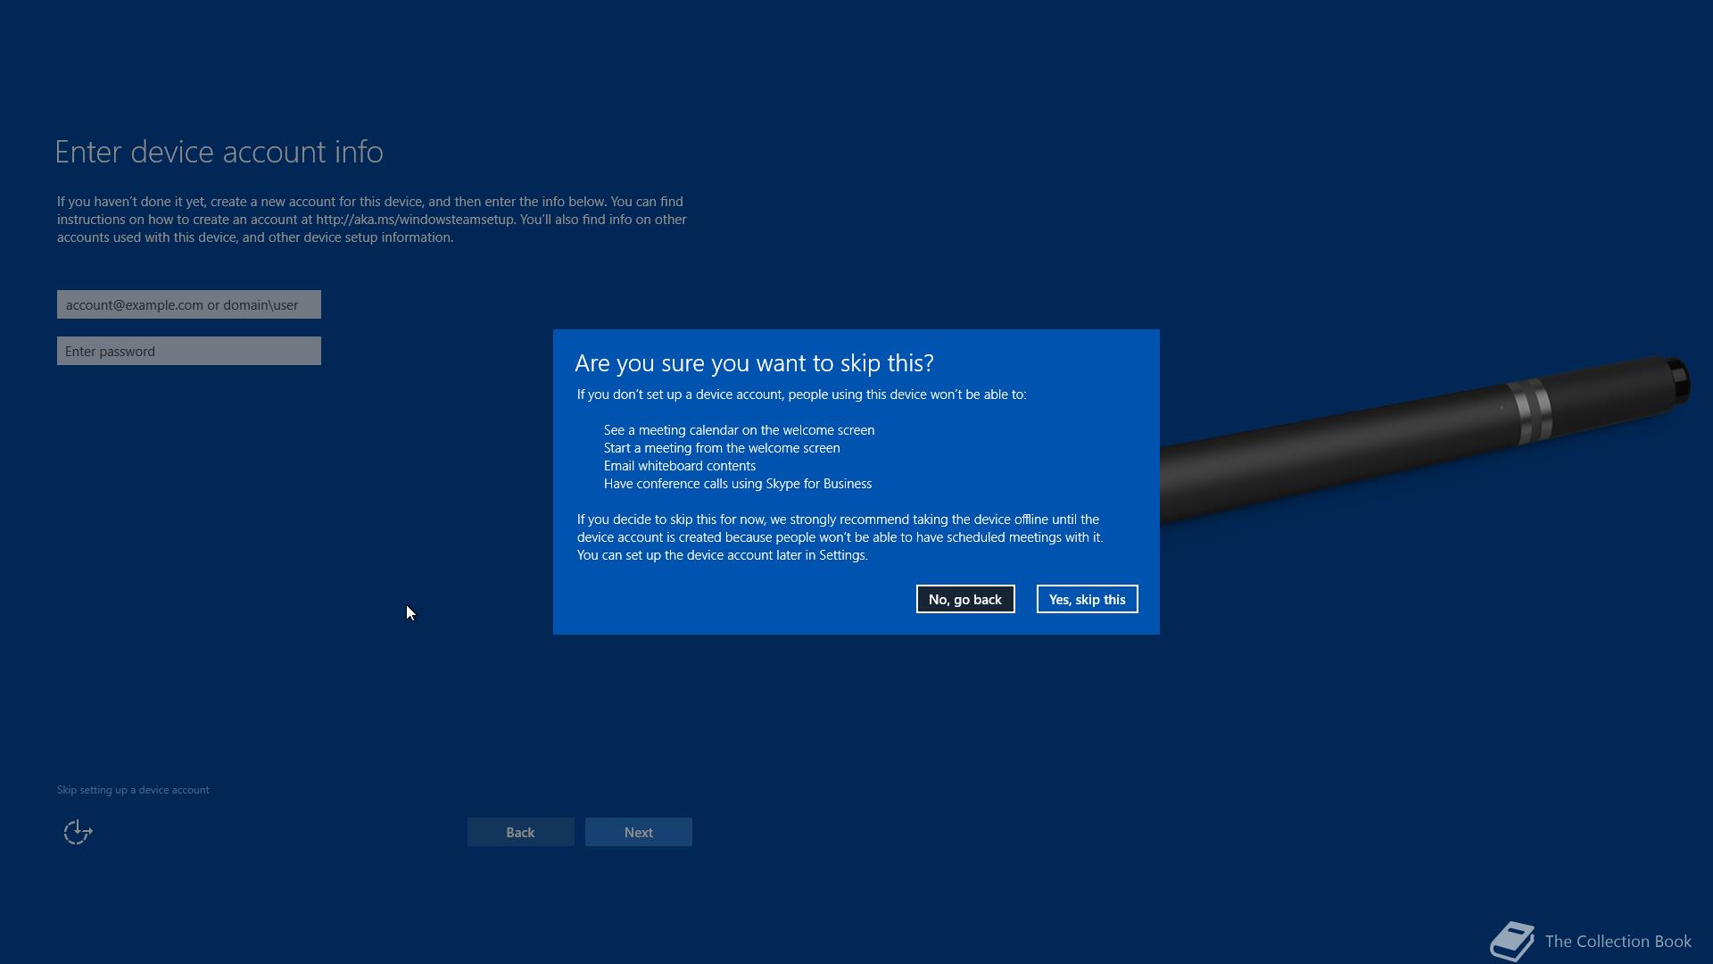
Task: Click The Collection Book logo icon
Action: tap(1512, 941)
